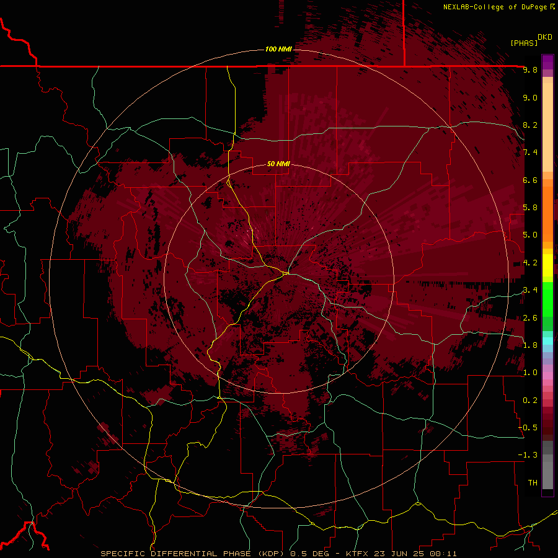Click the NEXLAB-College of DuPage header text

tap(495, 7)
